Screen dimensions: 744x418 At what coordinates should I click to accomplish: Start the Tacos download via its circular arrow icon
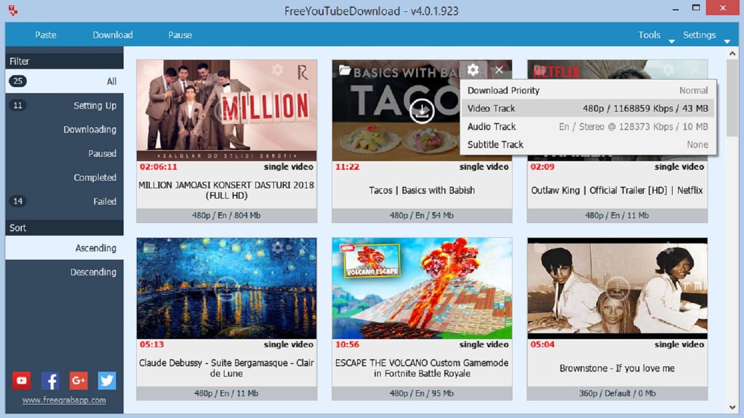(422, 110)
